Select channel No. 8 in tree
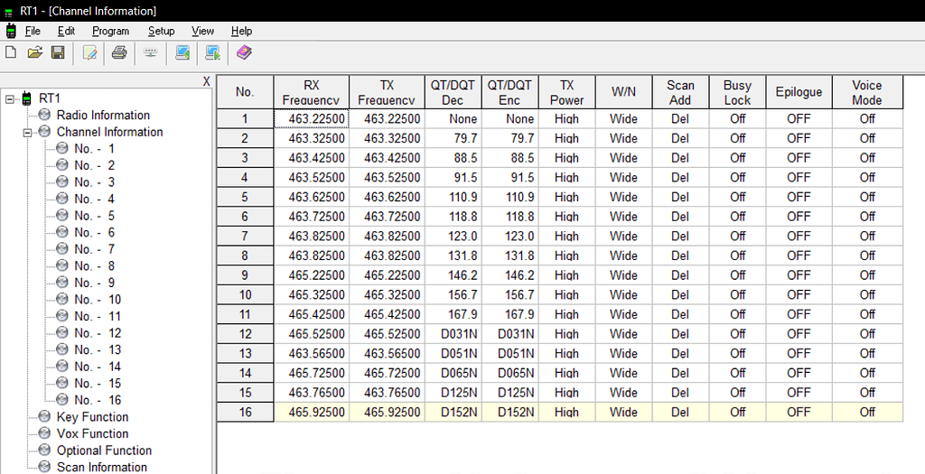The height and width of the screenshot is (474, 925). (x=94, y=266)
